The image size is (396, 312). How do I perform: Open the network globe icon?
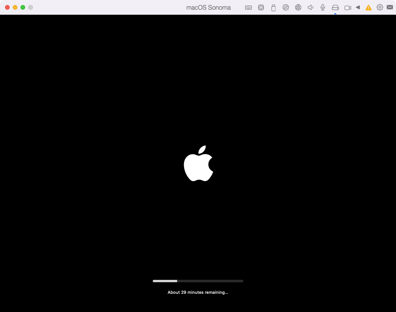298,7
